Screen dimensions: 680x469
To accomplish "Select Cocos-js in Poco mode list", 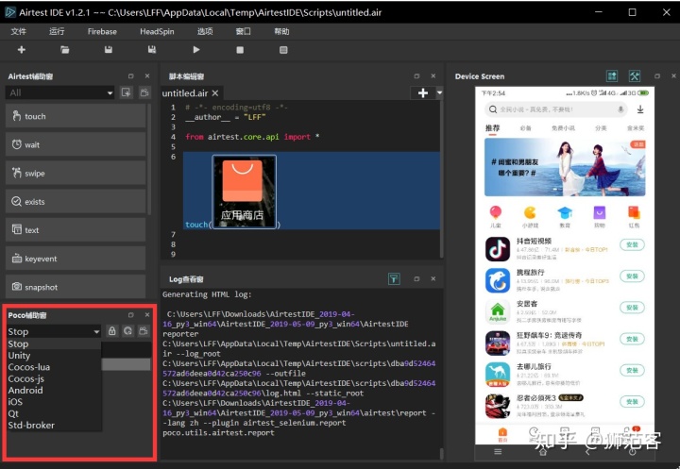I will 53,378.
